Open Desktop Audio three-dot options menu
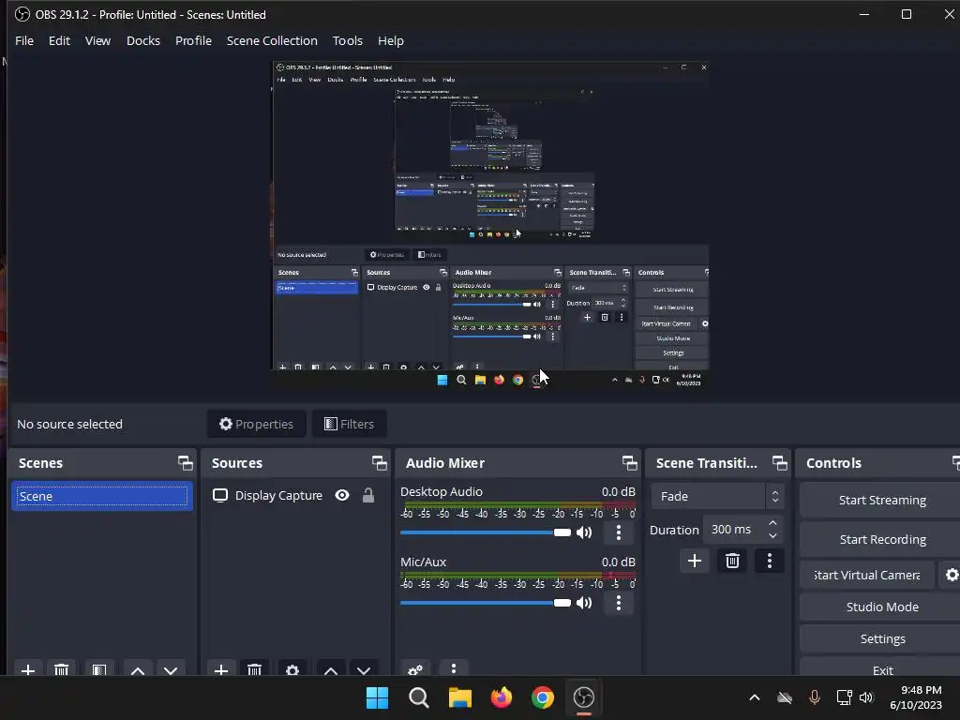Screen dimensions: 960x720 [619, 532]
